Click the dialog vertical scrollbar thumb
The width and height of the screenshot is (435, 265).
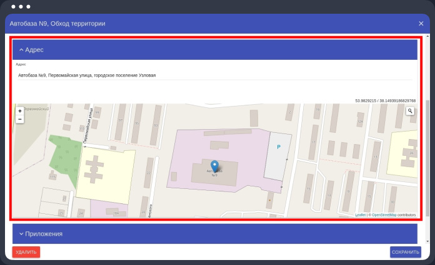tap(427, 158)
